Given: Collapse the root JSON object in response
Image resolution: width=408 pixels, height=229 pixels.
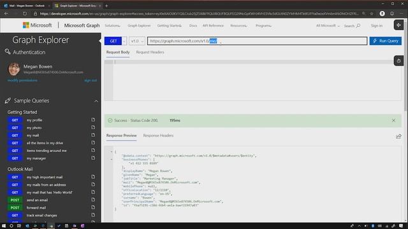Looking at the screenshot, I should point(112,151).
